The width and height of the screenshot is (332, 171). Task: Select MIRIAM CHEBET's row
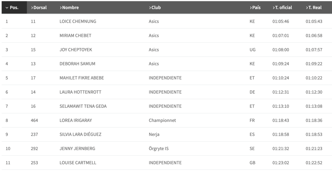point(75,36)
